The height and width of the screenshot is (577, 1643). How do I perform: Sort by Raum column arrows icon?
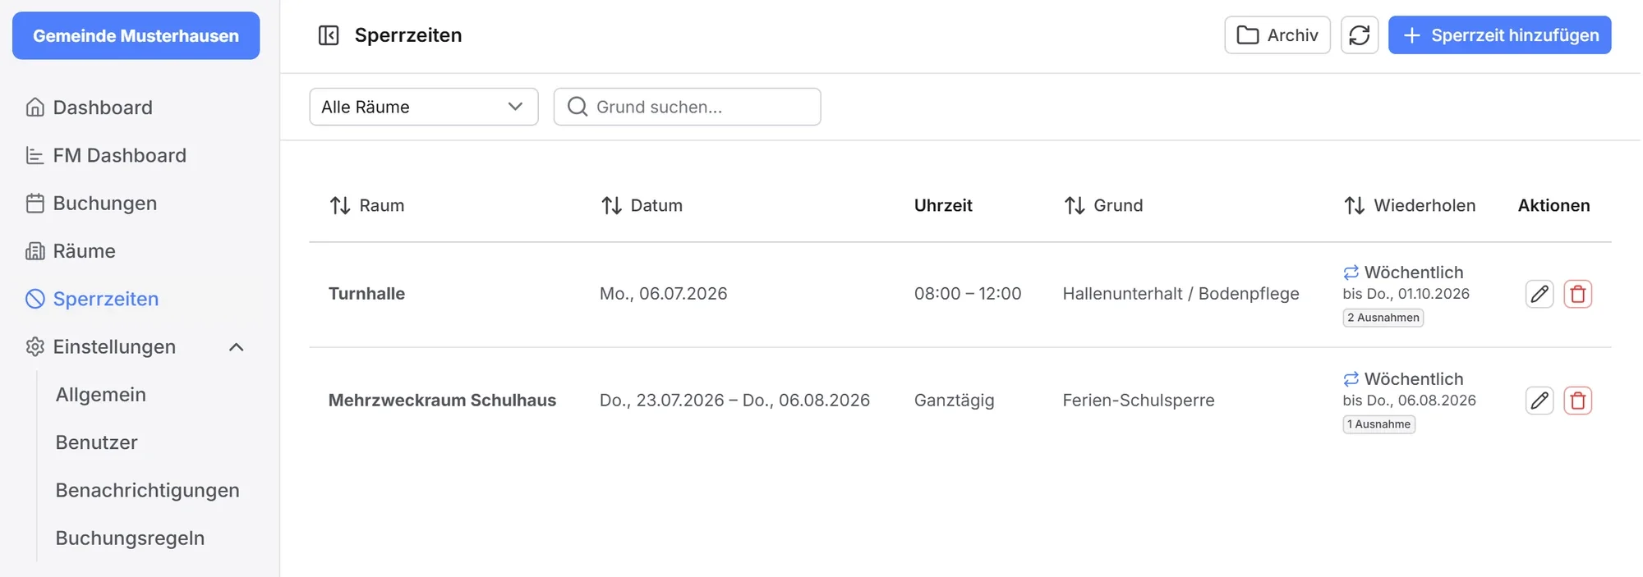click(x=340, y=205)
